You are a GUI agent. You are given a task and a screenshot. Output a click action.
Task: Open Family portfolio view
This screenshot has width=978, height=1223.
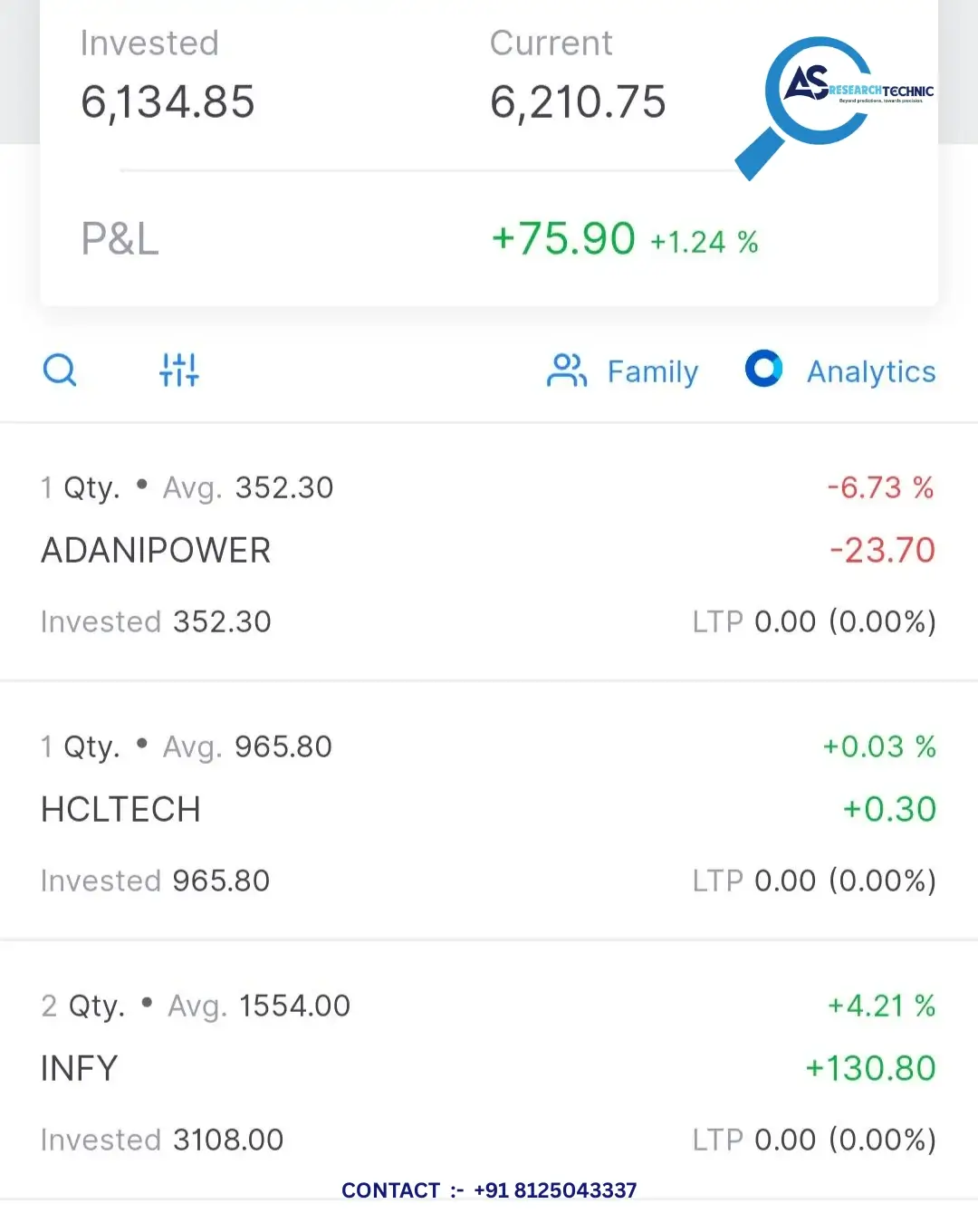click(652, 371)
